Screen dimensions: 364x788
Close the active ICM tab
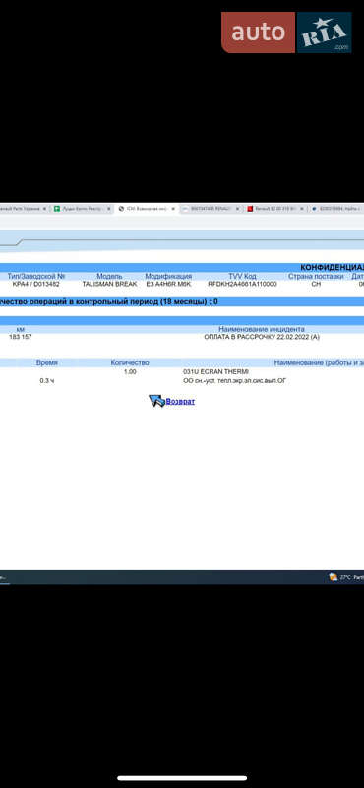[x=173, y=209]
